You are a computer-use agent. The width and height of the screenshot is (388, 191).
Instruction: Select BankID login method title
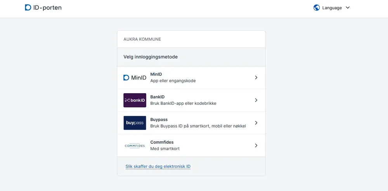(158, 97)
